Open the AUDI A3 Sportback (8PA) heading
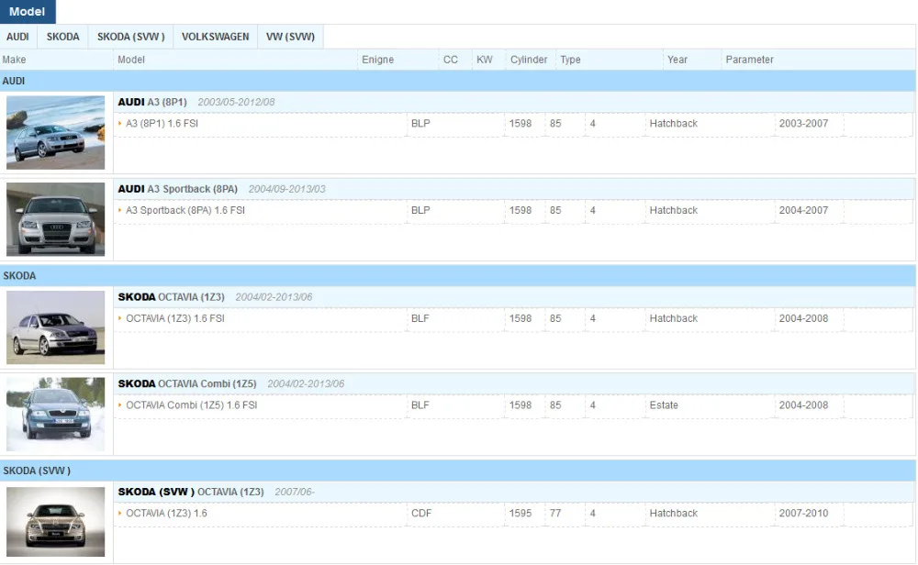918x565 pixels. pyautogui.click(x=177, y=189)
